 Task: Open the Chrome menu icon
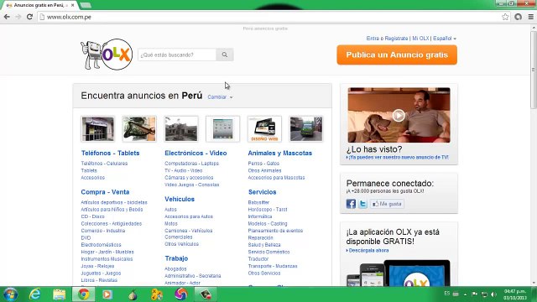[531, 17]
